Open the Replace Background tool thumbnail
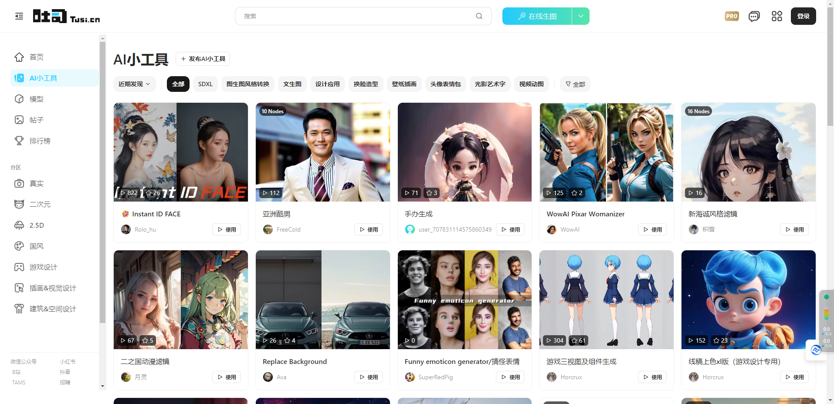Image resolution: width=834 pixels, height=404 pixels. pyautogui.click(x=322, y=300)
